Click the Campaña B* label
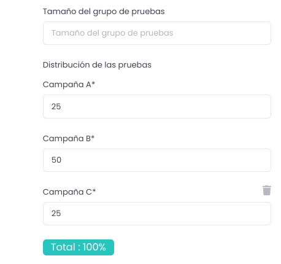The width and height of the screenshot is (281, 264). [69, 139]
